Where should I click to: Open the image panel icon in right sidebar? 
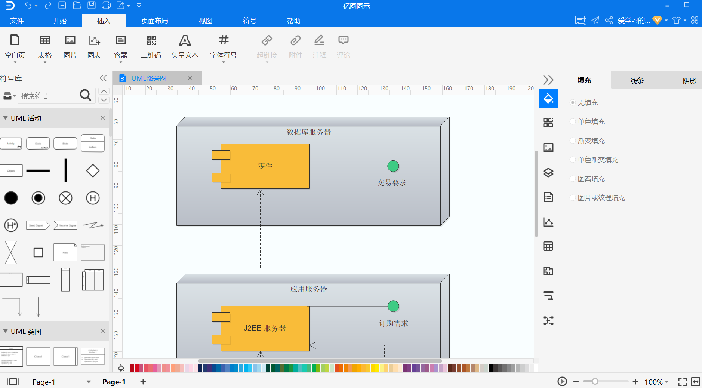548,148
